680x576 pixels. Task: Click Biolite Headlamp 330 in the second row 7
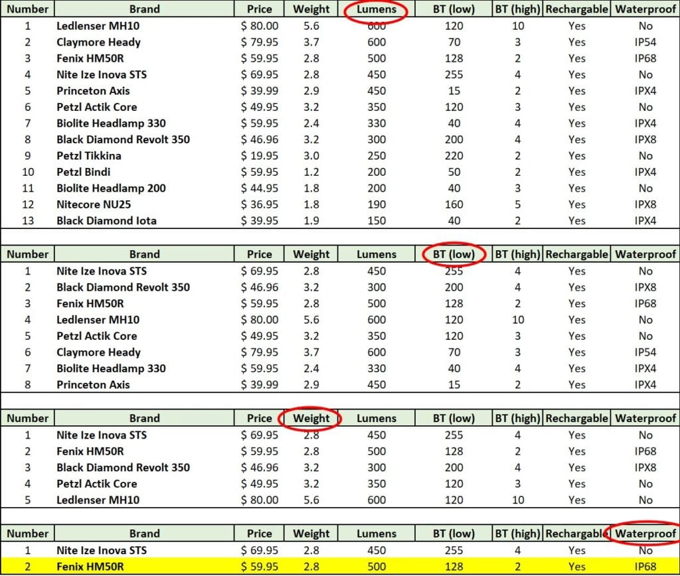point(111,369)
